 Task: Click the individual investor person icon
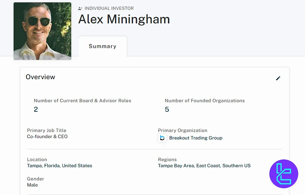80,8
